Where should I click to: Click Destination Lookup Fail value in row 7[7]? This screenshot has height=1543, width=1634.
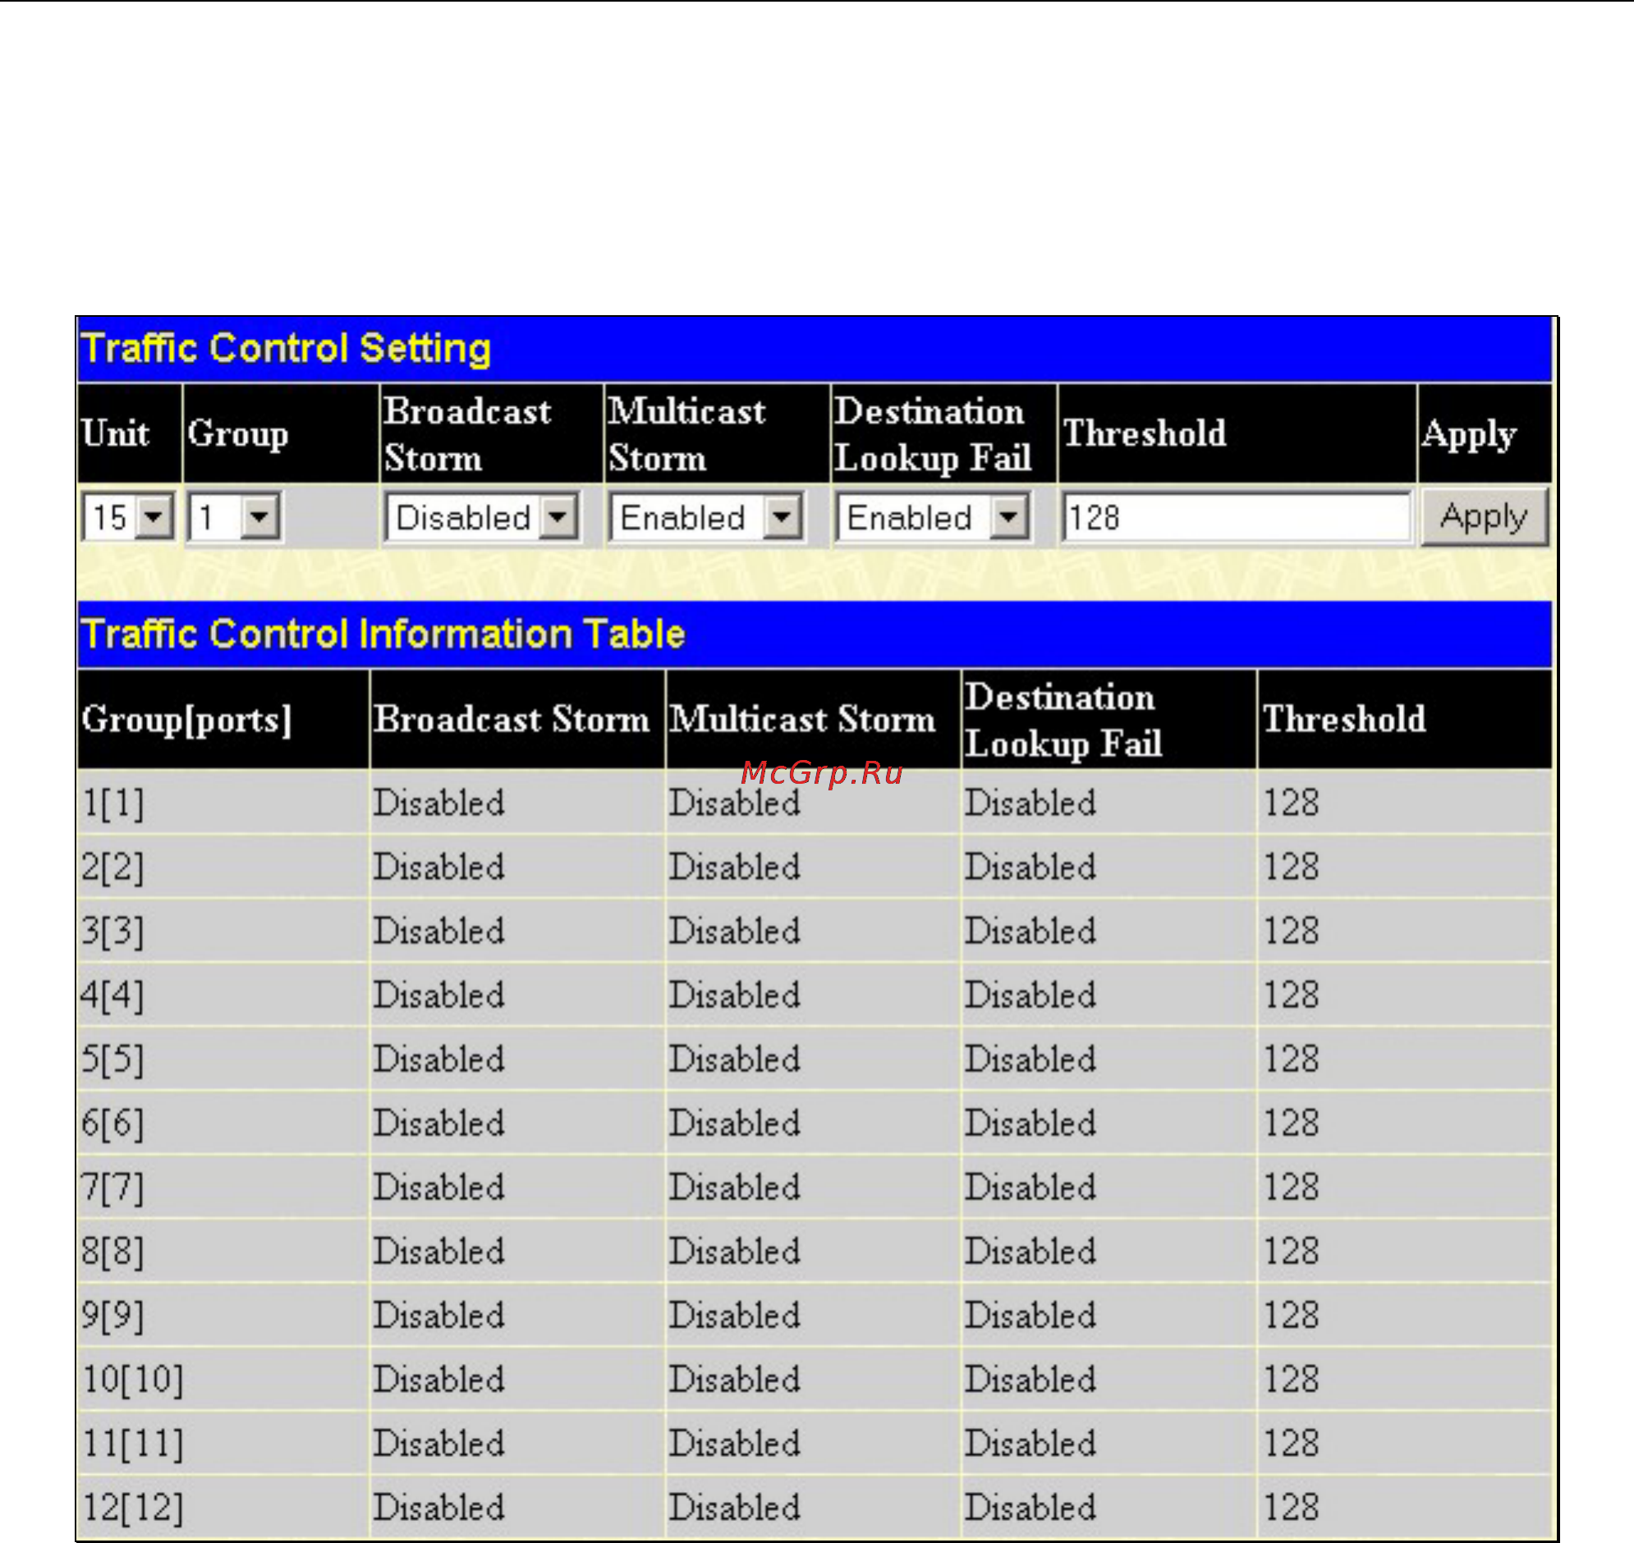point(1030,1187)
